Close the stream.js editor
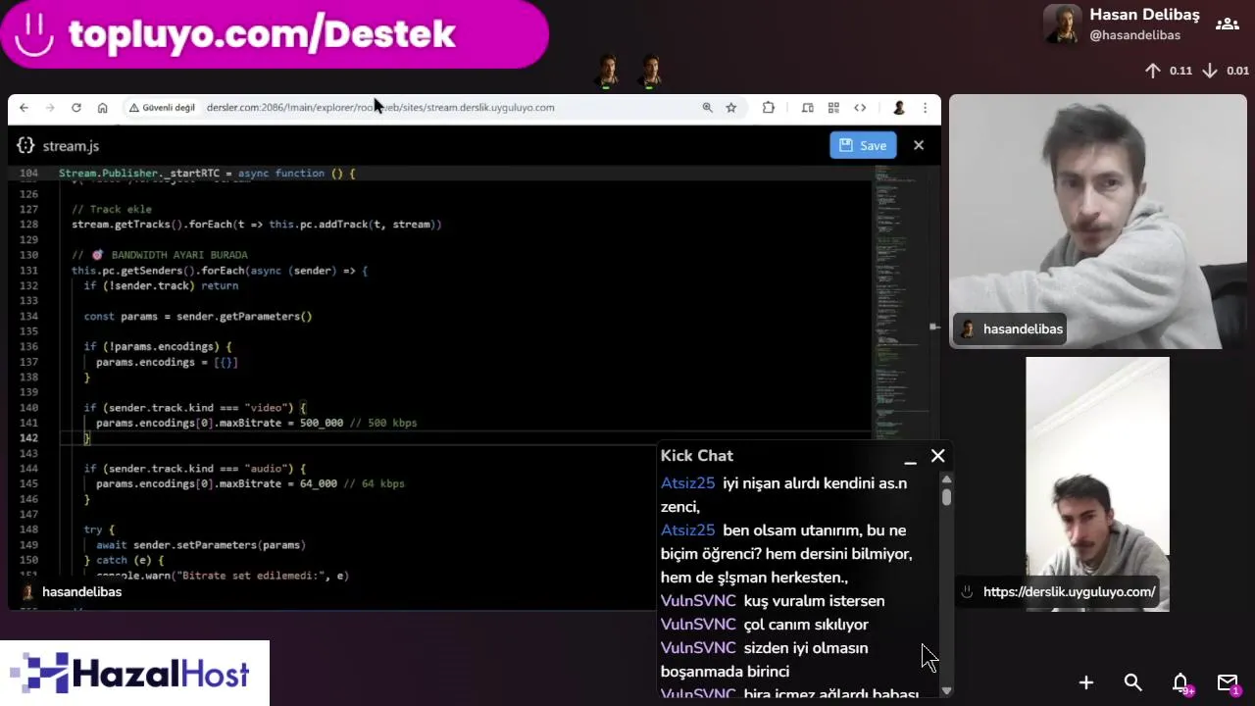This screenshot has width=1255, height=706. coord(919,145)
